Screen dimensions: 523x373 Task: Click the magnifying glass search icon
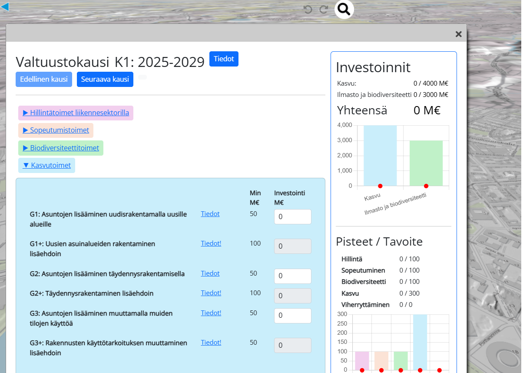(344, 9)
